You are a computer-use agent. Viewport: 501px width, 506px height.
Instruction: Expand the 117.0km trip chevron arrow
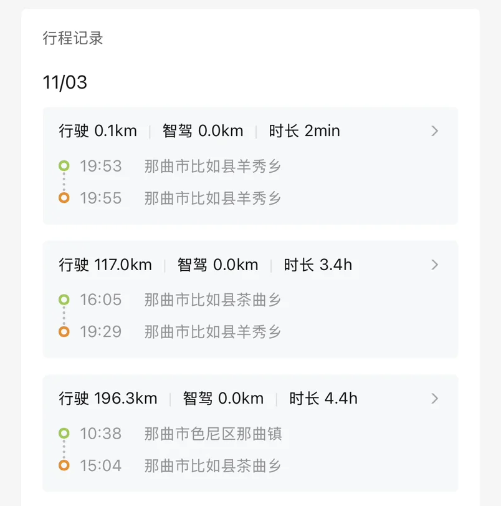(435, 265)
